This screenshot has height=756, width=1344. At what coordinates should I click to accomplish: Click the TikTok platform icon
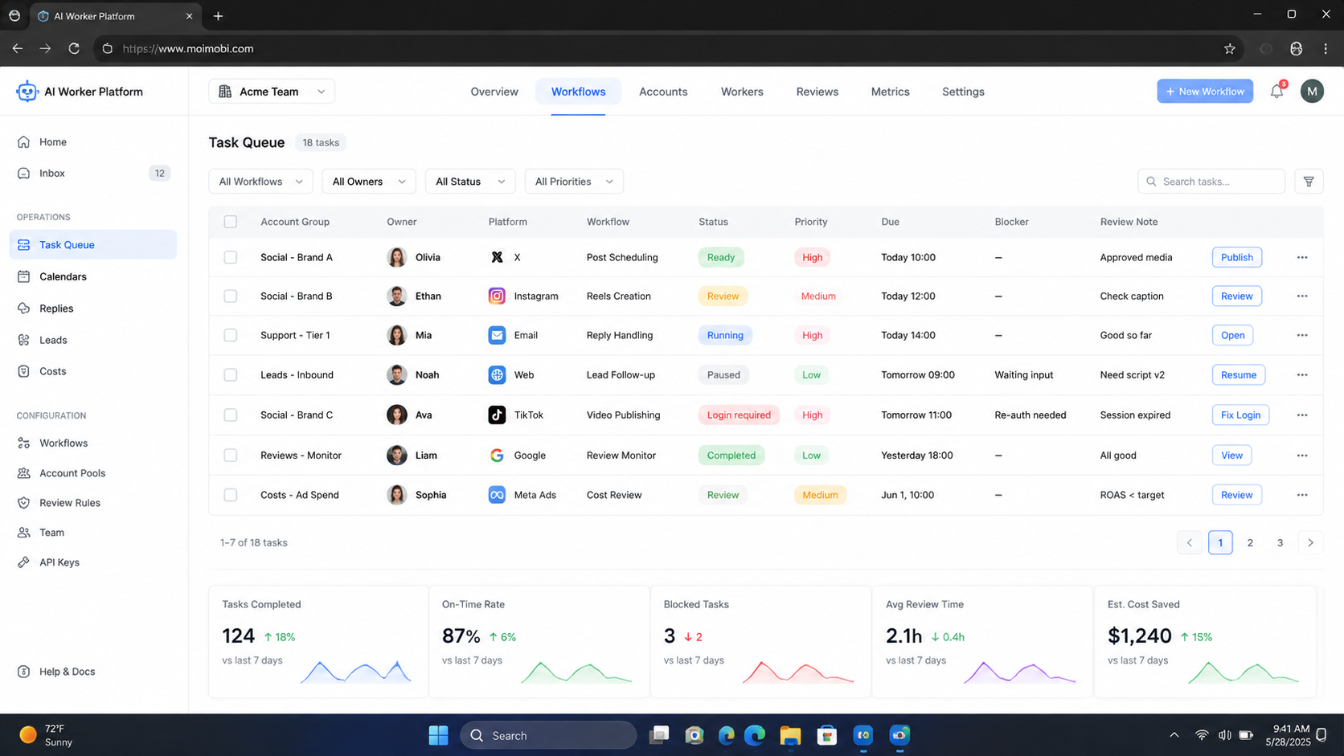[497, 415]
